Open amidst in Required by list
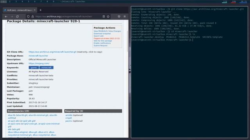Viewport: 250px width, 140px height. (69, 115)
